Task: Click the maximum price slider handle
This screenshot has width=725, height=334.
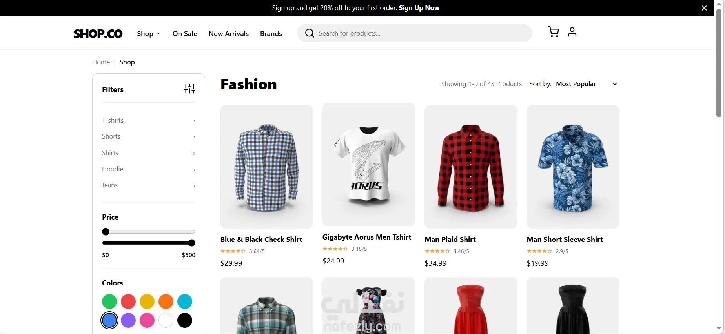Action: pos(191,243)
